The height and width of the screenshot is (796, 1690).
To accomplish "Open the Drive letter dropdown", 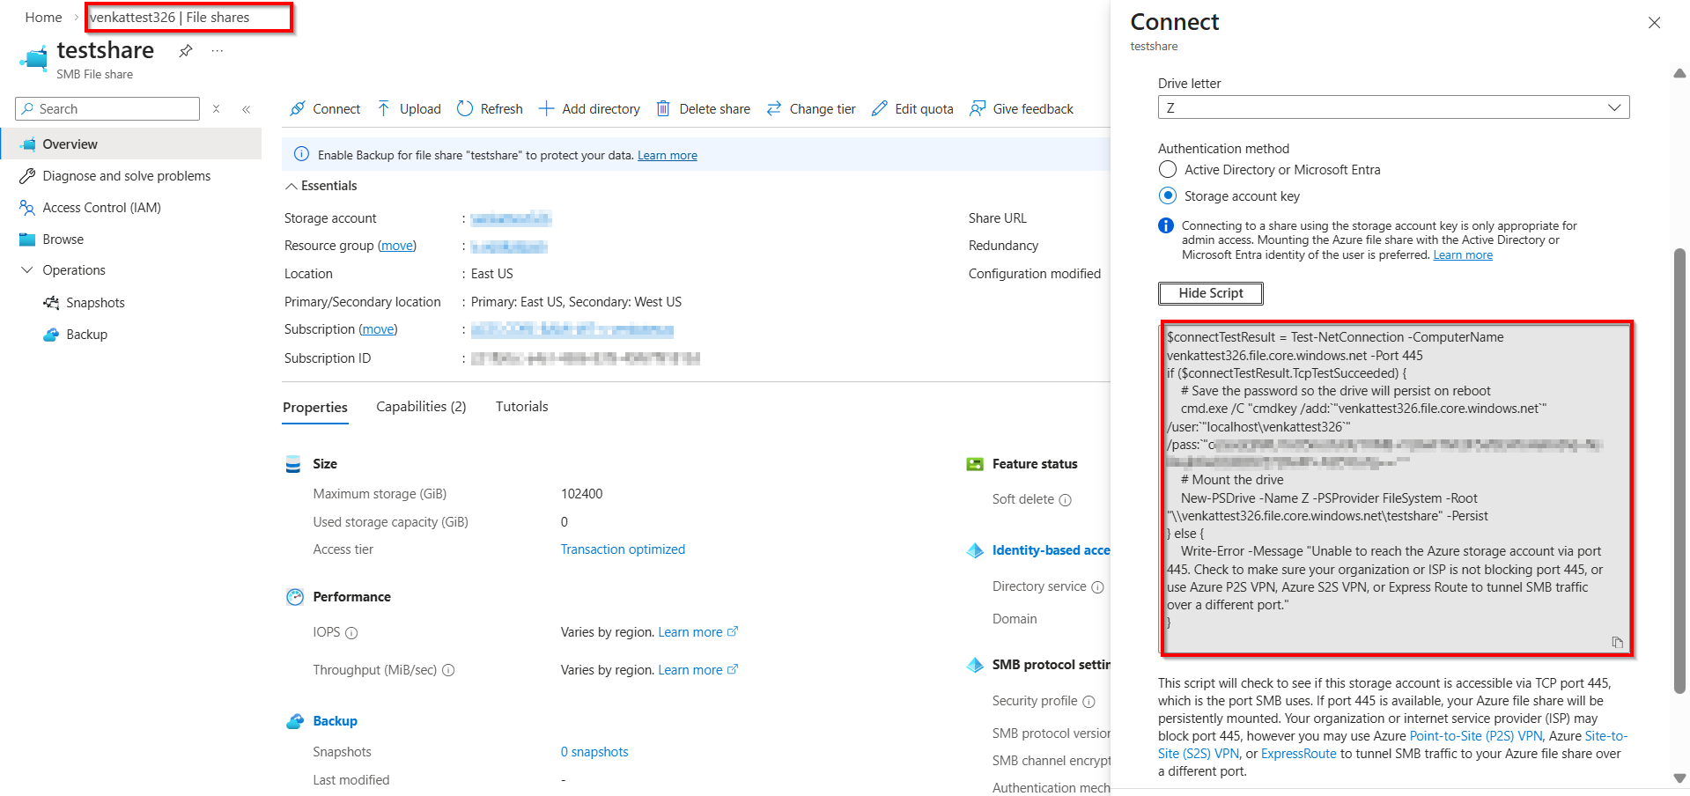I will click(x=1393, y=107).
